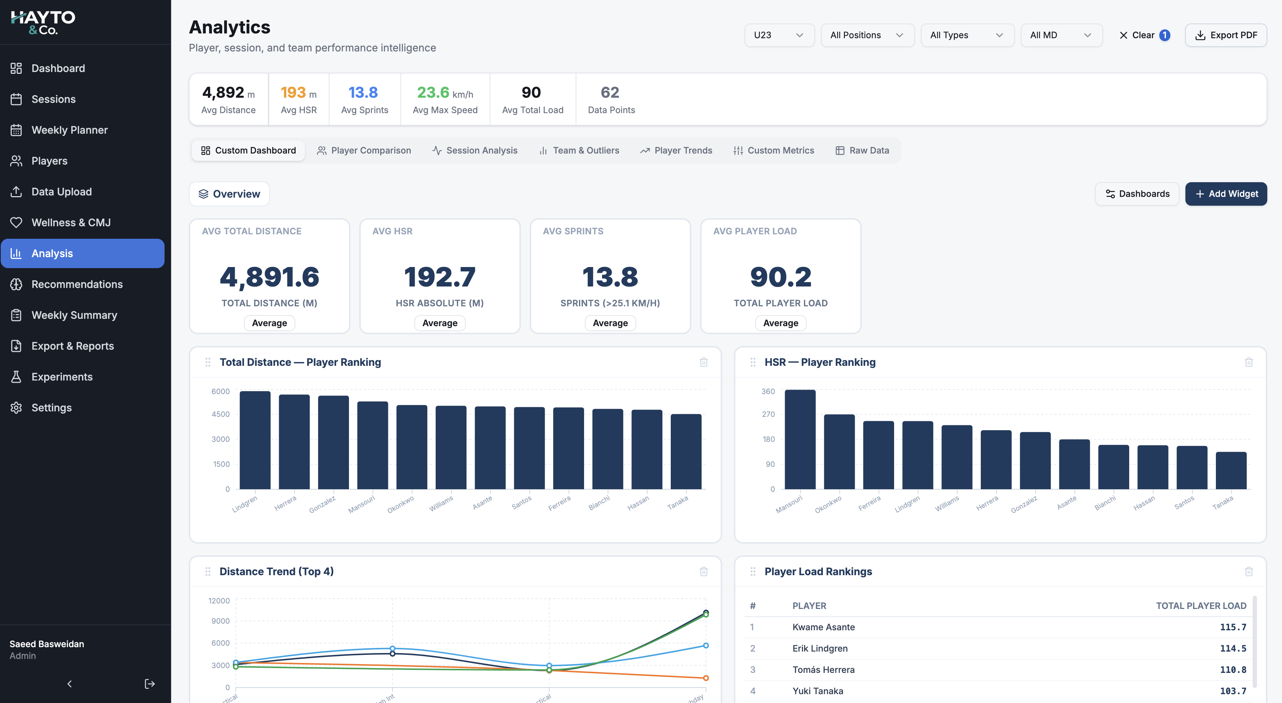Click the Experiments flask icon in sidebar
The image size is (1282, 703).
pos(17,376)
